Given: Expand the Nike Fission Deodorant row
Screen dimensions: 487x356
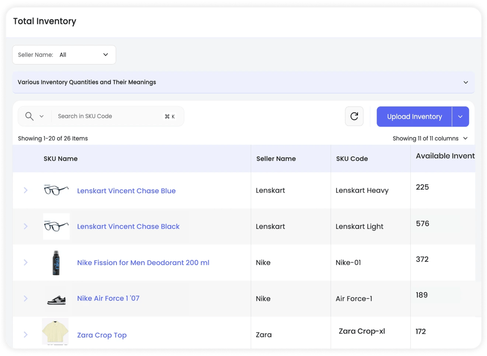Looking at the screenshot, I should pos(26,263).
